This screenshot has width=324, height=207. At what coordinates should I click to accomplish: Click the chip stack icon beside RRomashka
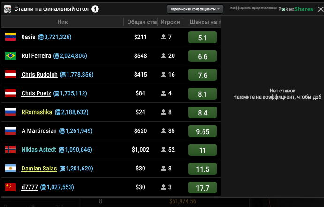pyautogui.click(x=58, y=112)
